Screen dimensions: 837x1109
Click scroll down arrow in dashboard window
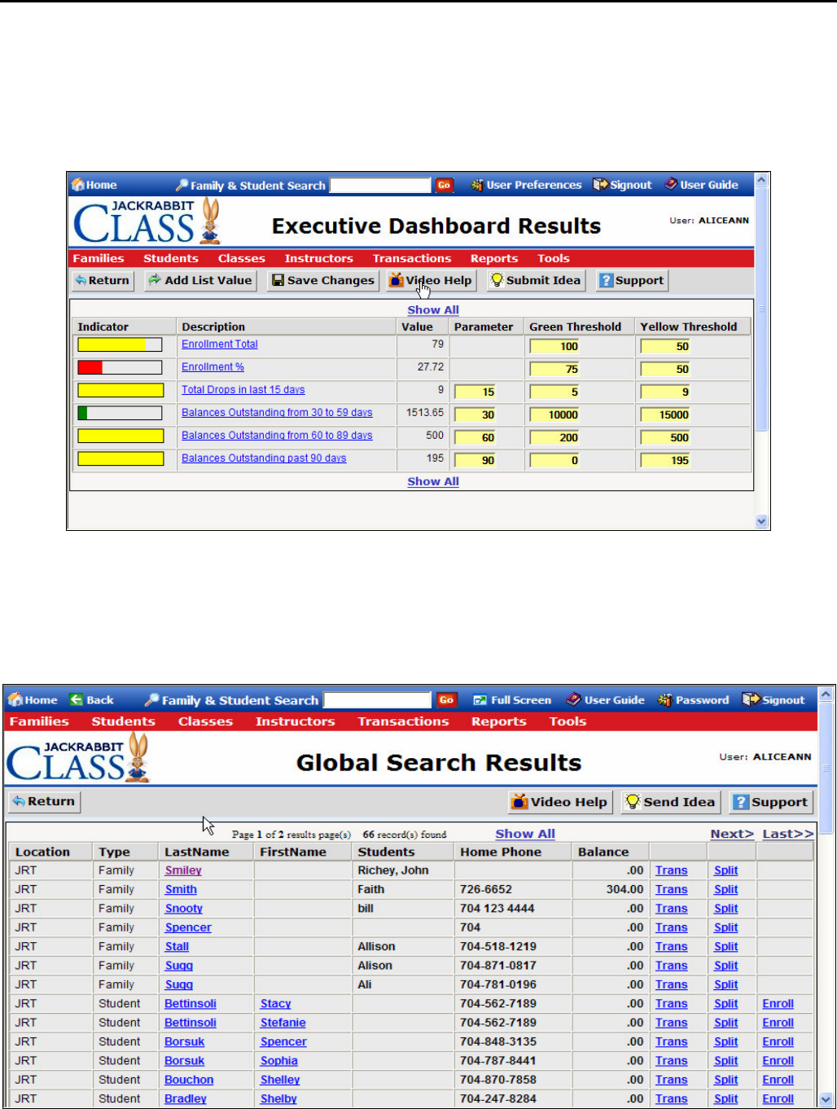(762, 521)
